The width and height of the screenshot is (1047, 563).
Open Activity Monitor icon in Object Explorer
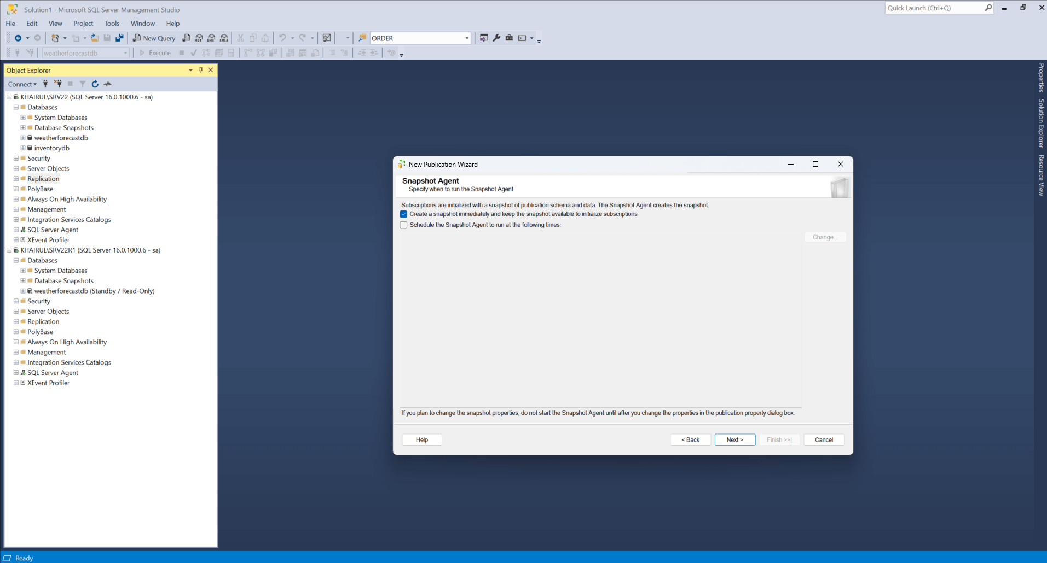(108, 84)
